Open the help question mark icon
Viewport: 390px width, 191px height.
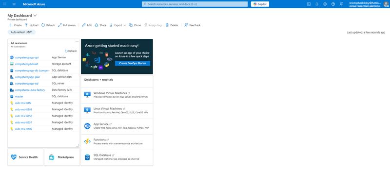pos(333,4)
